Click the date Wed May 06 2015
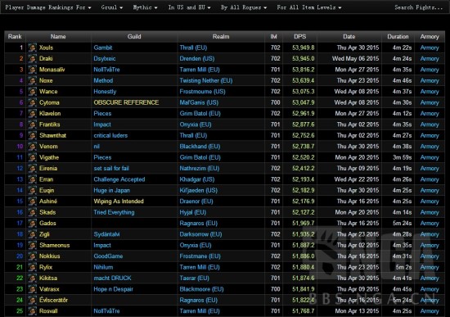Viewport: 450px width, 317px height. tap(355, 59)
